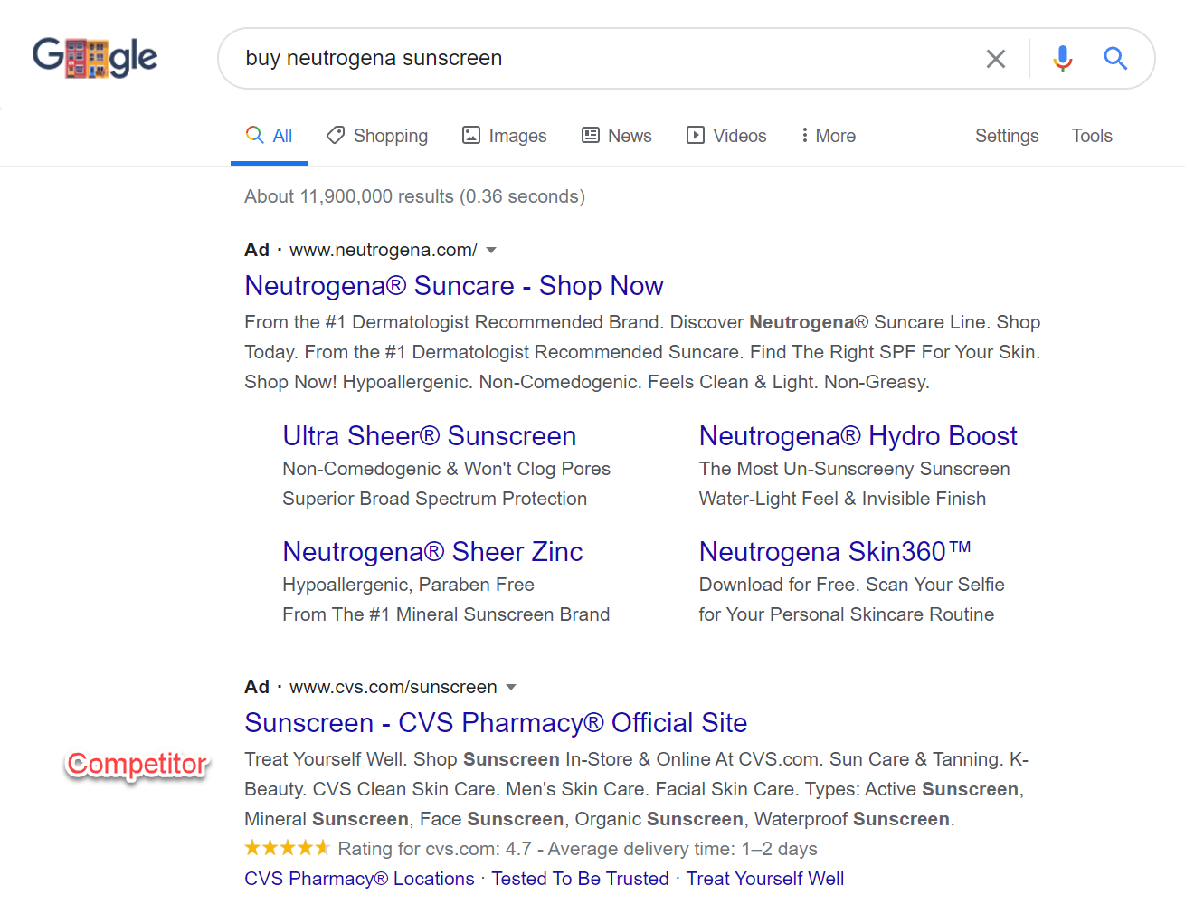Open Neutrogena Suncare - Shop Now ad
The image size is (1185, 914).
coord(454,286)
